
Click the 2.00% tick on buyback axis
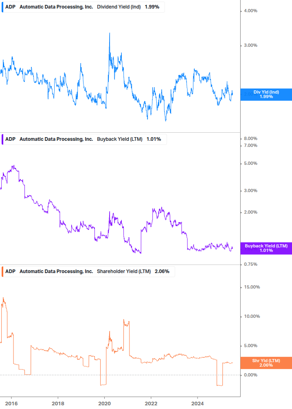point(250,212)
